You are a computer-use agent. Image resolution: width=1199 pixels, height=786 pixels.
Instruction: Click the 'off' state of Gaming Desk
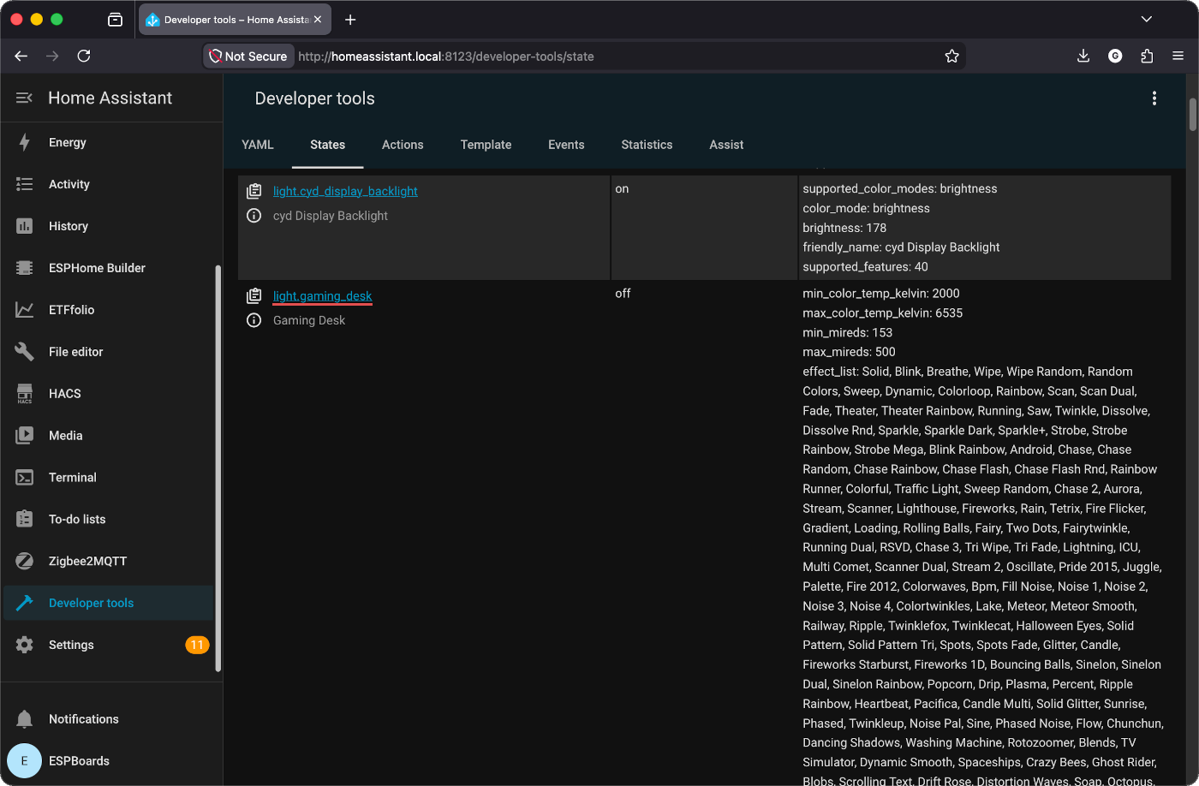tap(623, 294)
